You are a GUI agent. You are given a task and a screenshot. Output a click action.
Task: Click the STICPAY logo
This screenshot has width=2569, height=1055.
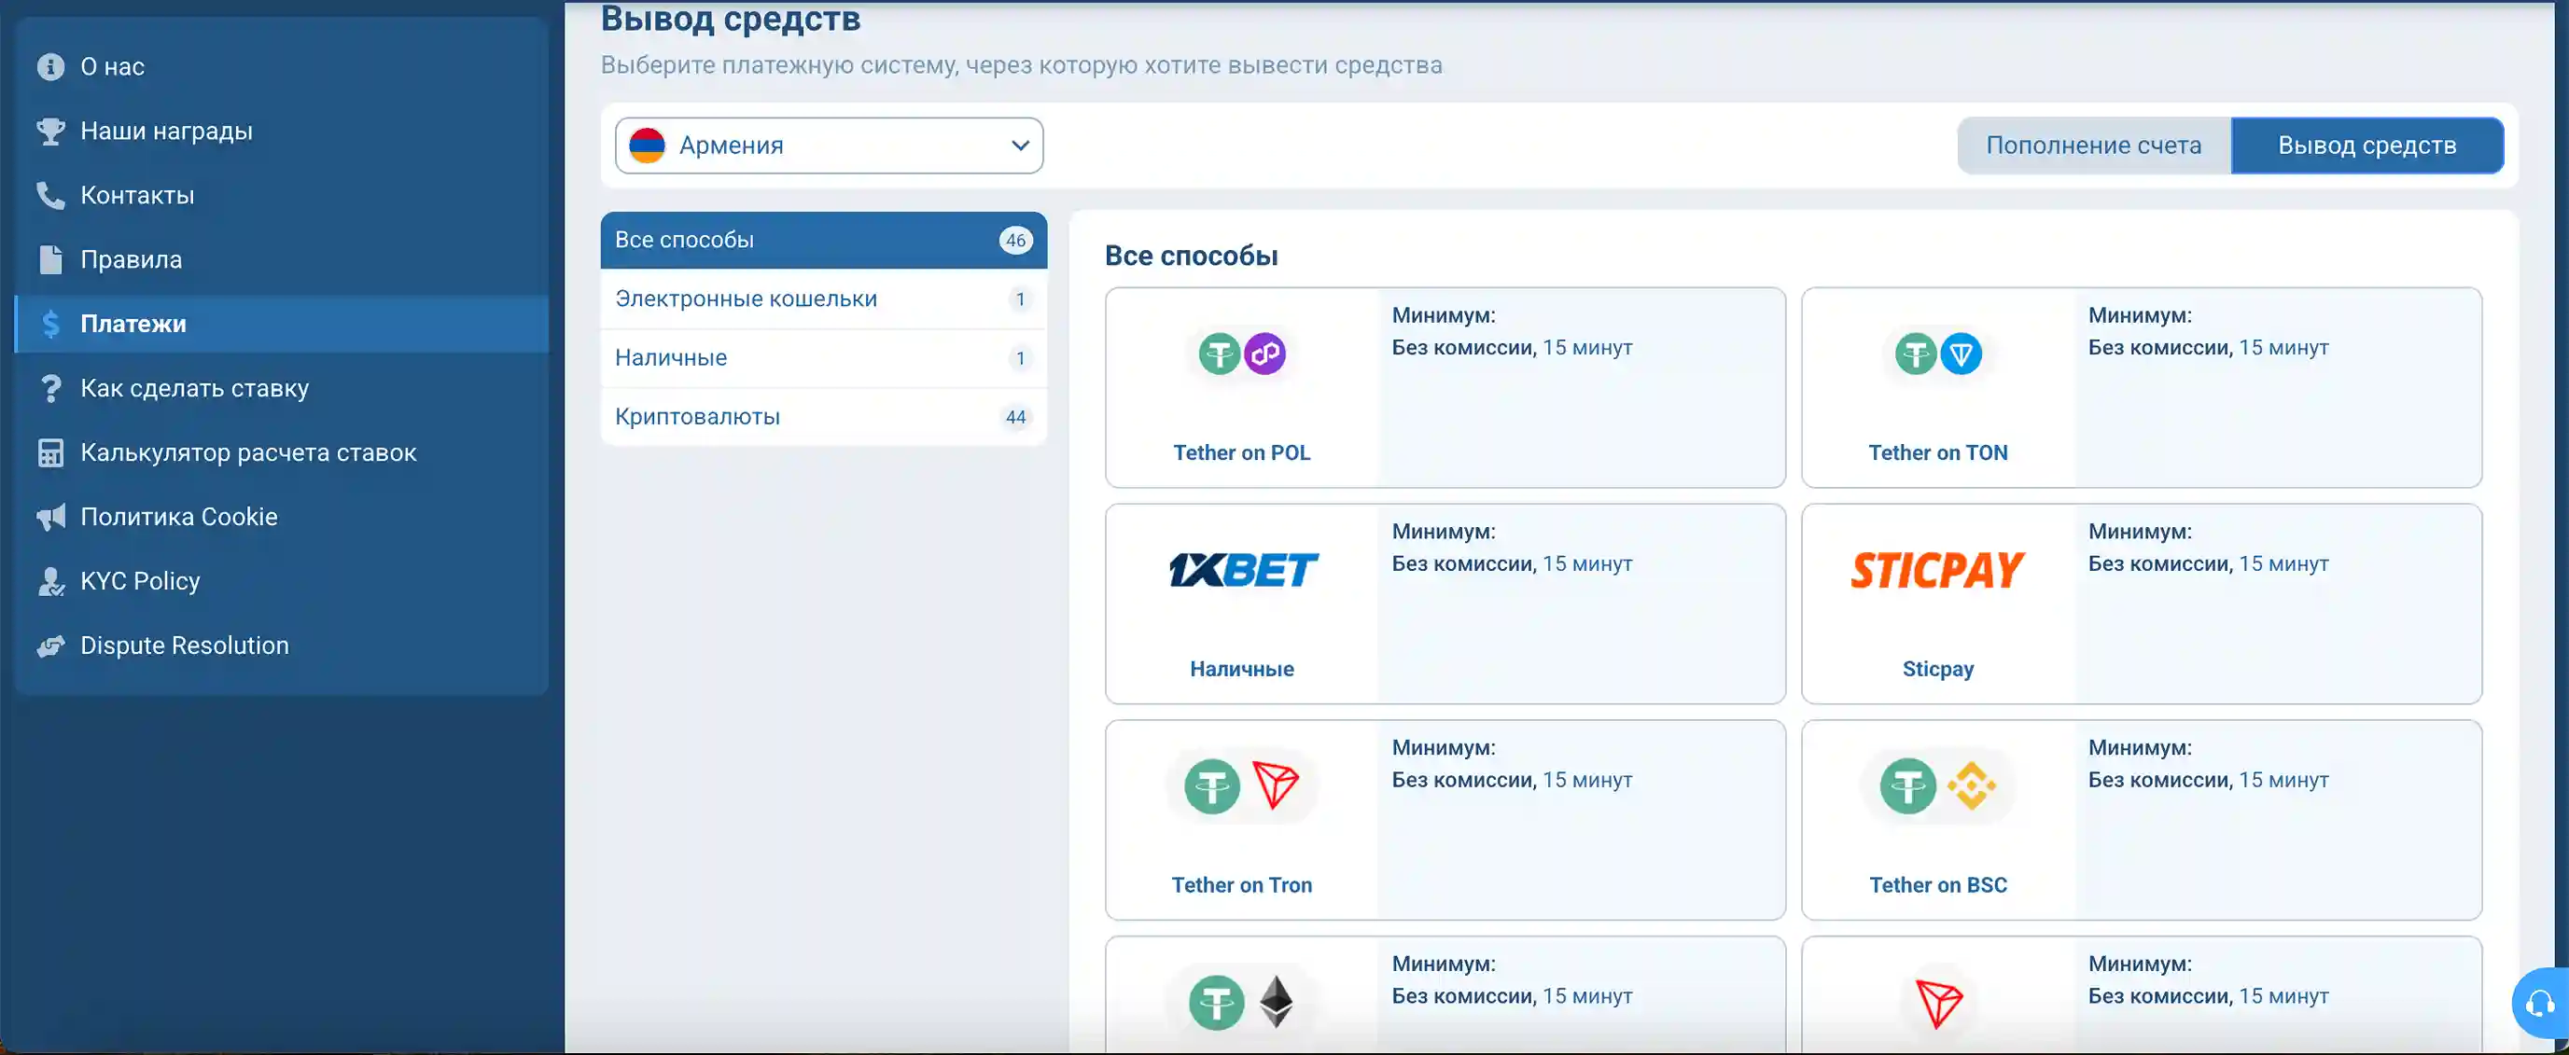click(x=1938, y=569)
